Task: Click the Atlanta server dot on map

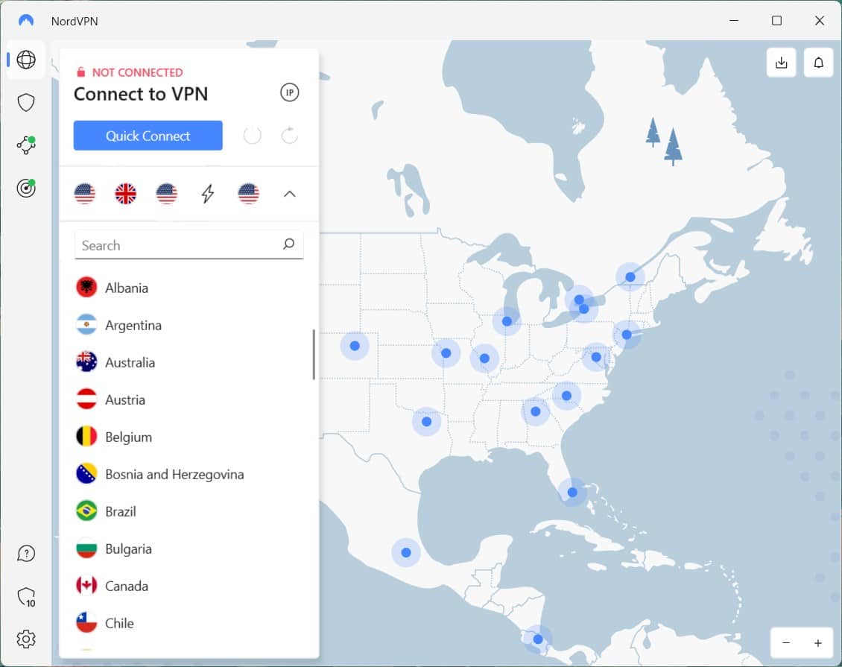Action: pos(536,411)
